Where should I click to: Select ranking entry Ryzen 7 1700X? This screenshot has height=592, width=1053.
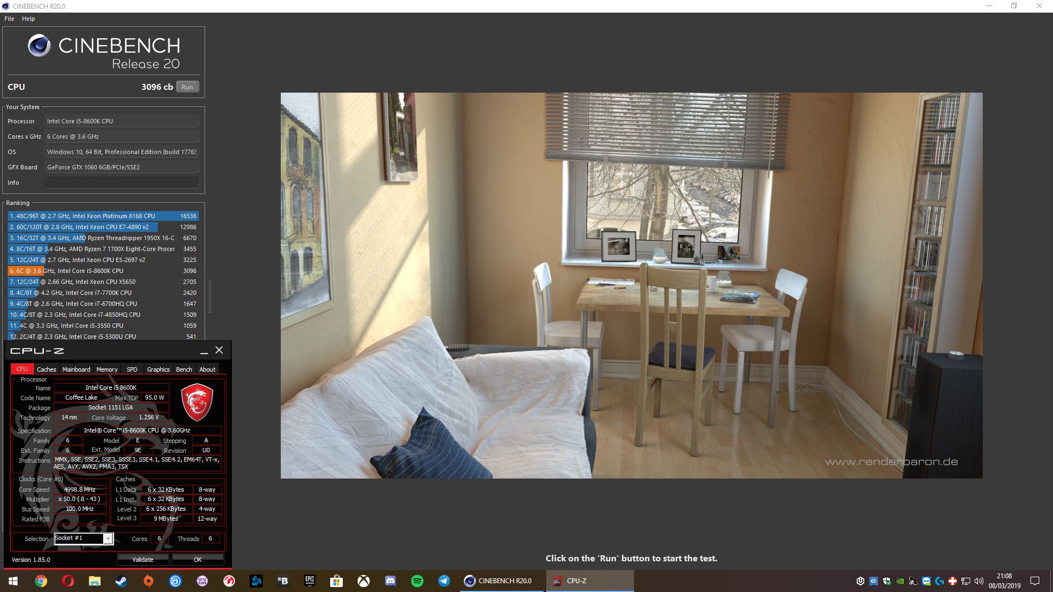click(103, 249)
